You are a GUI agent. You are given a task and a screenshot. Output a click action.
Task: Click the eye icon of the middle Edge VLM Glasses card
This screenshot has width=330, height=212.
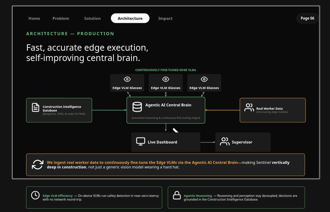tap(166, 79)
